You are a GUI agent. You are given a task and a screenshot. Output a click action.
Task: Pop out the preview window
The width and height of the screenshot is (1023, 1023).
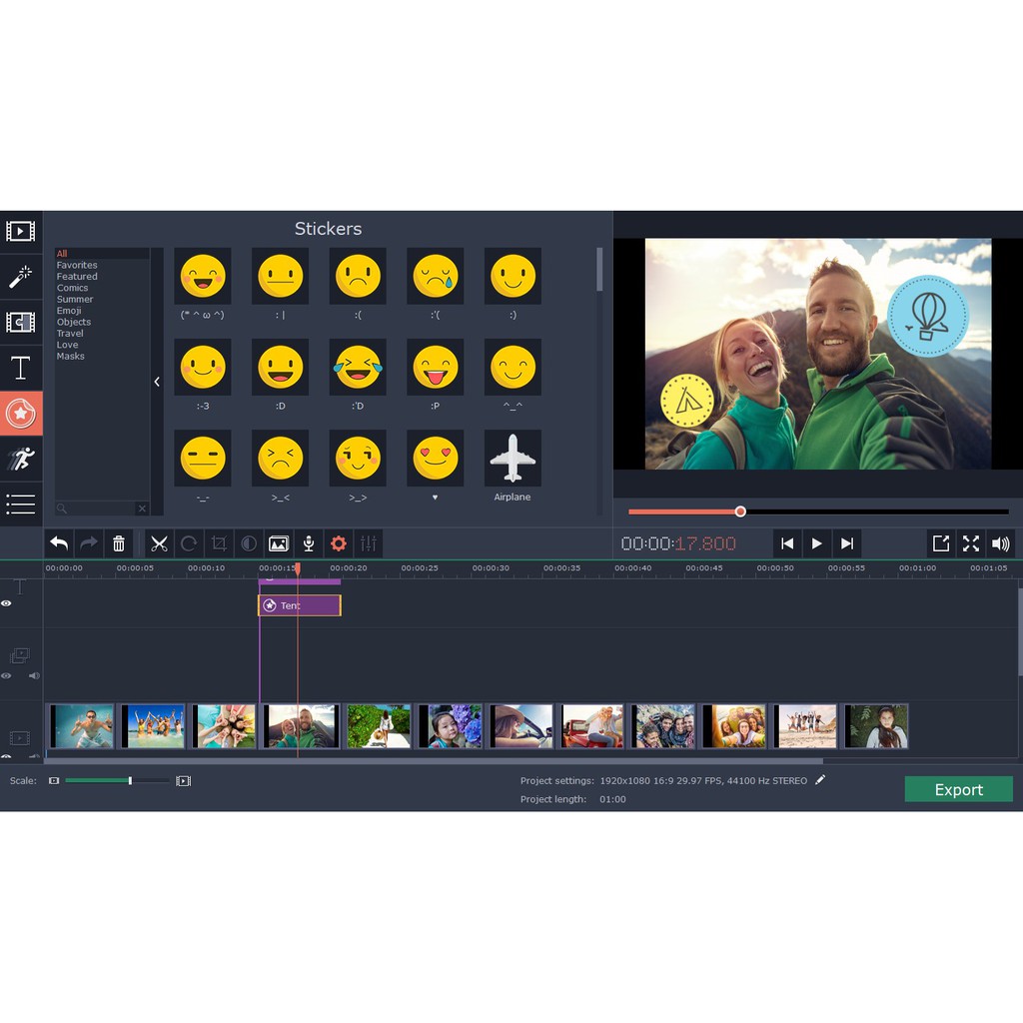click(x=941, y=543)
